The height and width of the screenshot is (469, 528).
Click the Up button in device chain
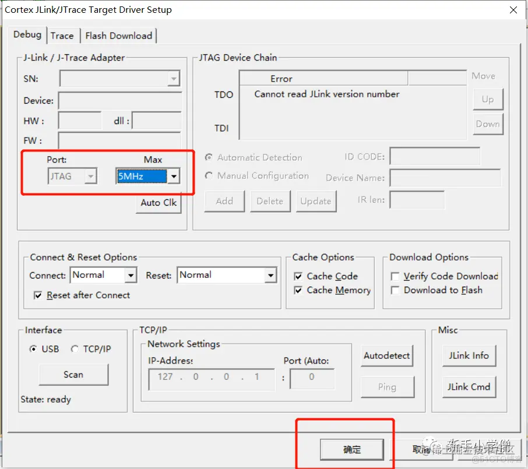(x=488, y=99)
